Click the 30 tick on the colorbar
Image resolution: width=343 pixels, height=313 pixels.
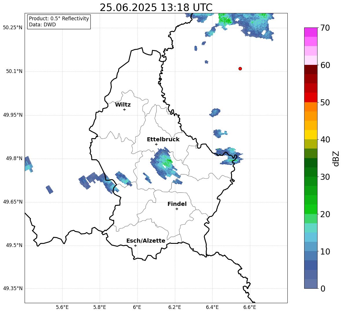(x=325, y=177)
